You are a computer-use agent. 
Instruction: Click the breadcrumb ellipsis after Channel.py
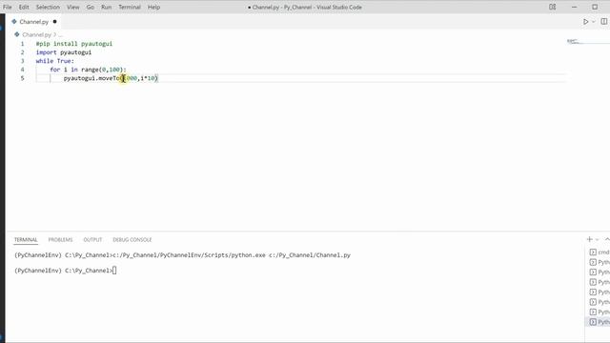coord(60,35)
